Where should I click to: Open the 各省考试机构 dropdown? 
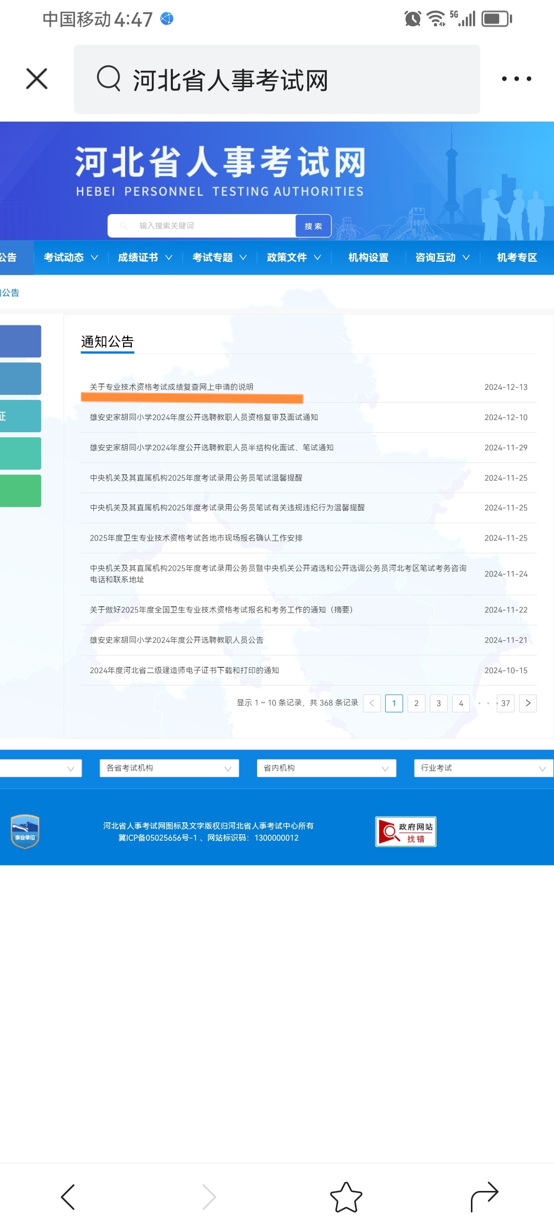point(169,768)
